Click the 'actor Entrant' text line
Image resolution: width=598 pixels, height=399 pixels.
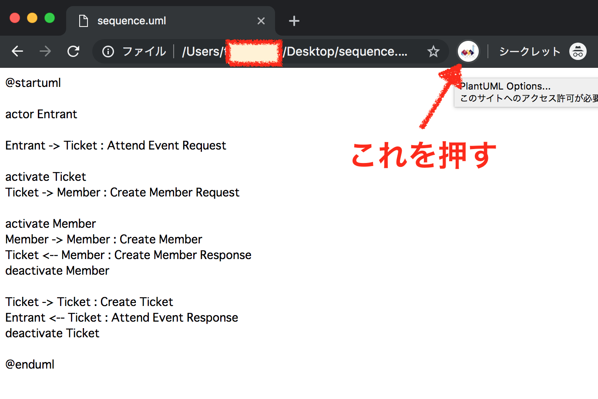[41, 114]
